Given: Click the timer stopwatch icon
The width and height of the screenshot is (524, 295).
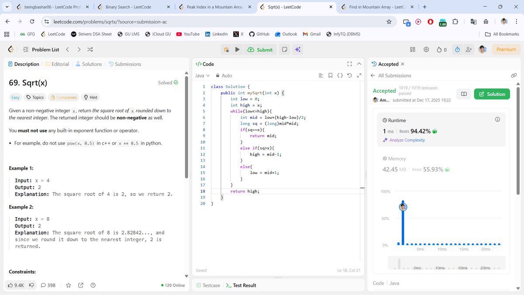Looking at the screenshot, I should click(457, 49).
